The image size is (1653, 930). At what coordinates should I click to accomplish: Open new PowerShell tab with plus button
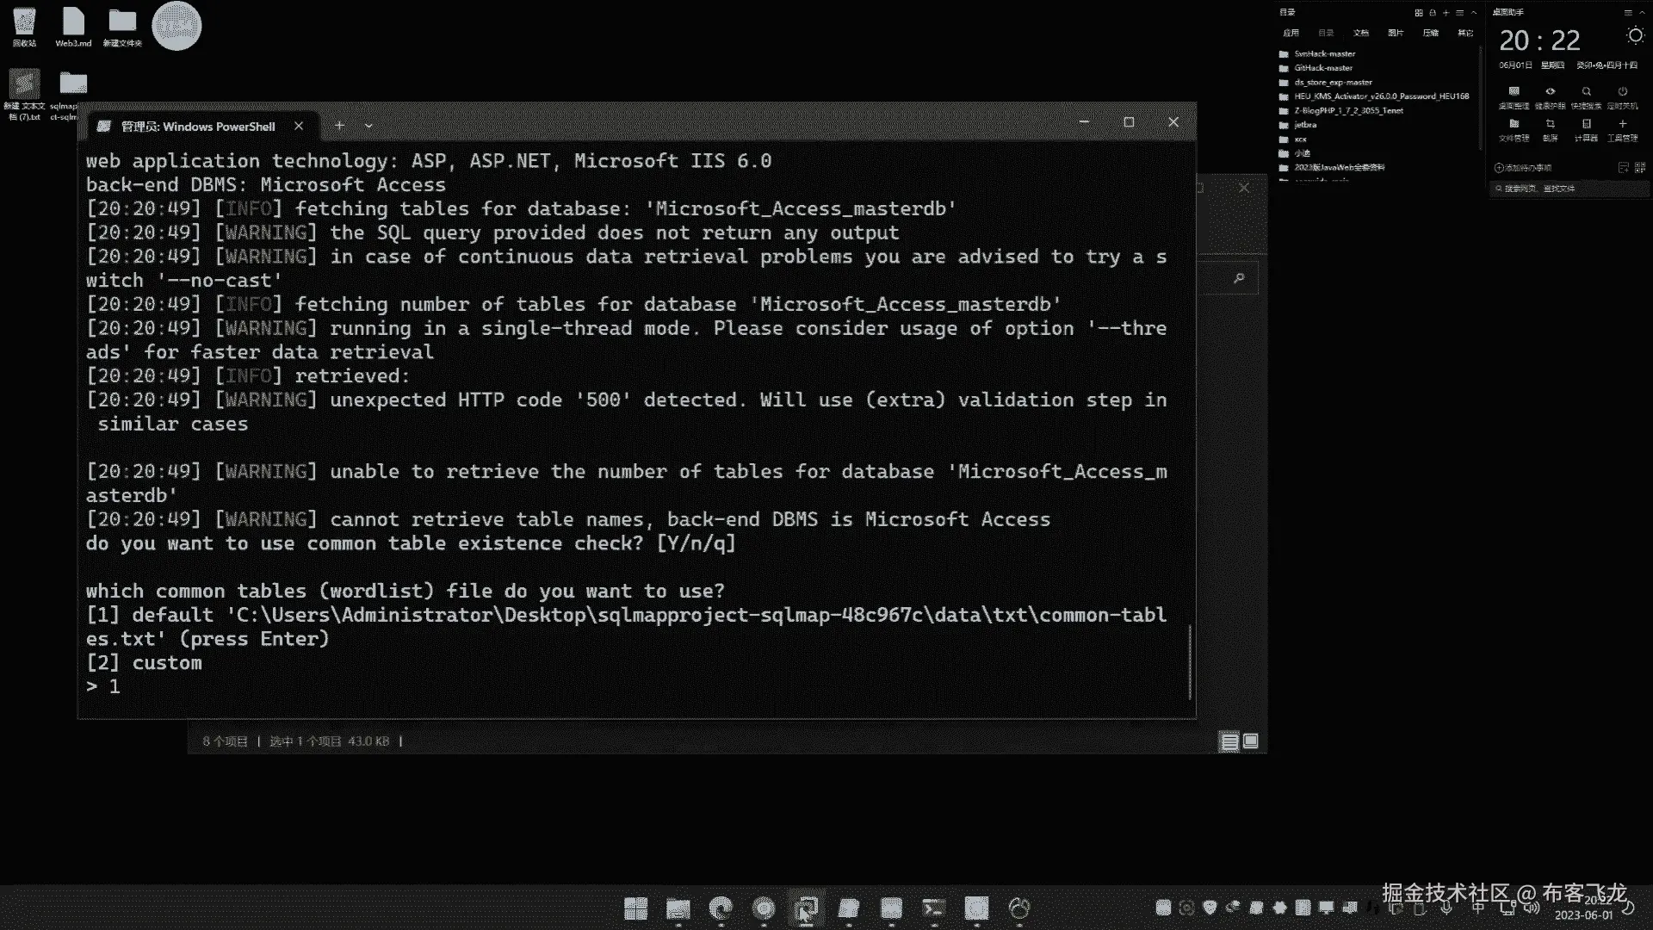click(x=339, y=126)
